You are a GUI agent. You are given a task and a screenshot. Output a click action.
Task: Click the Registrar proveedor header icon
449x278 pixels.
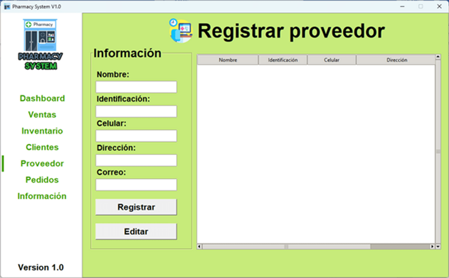click(180, 31)
